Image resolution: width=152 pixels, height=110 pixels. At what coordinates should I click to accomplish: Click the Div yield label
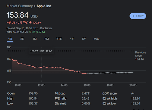coord(60,103)
